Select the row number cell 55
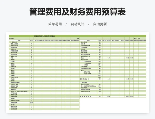155x119 pixels. [100, 96]
